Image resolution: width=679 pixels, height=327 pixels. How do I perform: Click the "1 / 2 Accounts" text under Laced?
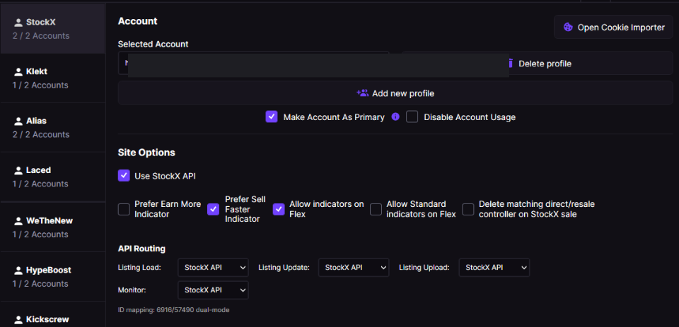click(40, 184)
